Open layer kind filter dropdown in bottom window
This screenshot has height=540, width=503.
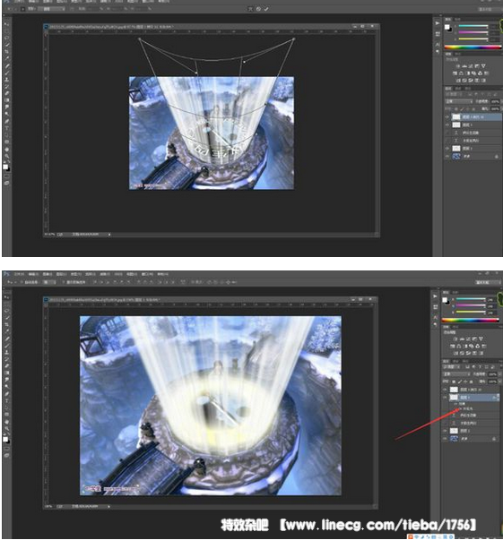click(x=452, y=367)
